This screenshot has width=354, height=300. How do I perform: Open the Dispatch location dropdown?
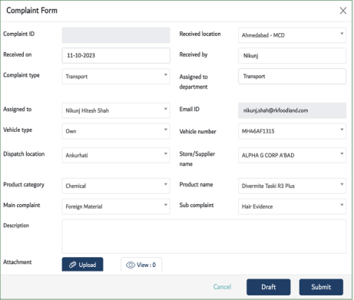116,155
